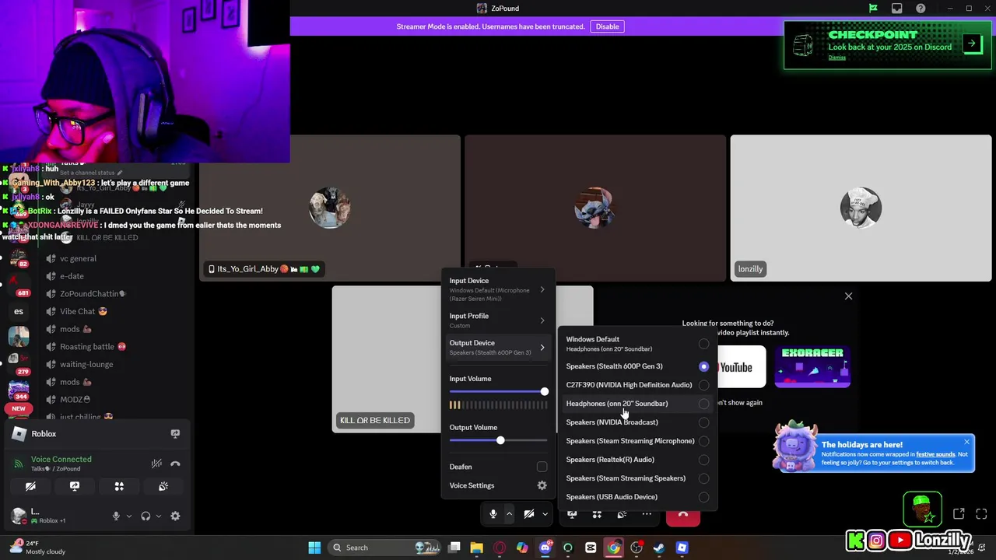Open the Discord inbox icon
The width and height of the screenshot is (996, 560).
tap(897, 9)
